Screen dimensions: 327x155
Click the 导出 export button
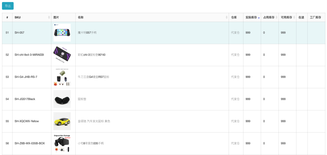click(8, 6)
